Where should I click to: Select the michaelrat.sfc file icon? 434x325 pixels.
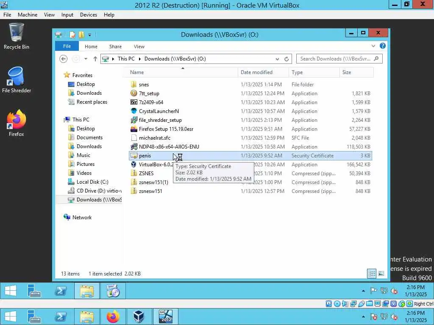(x=134, y=138)
